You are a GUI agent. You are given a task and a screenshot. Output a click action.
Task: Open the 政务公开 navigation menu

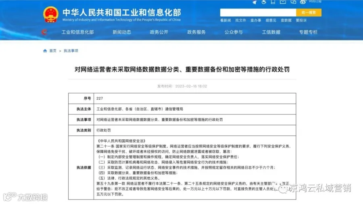[x=159, y=32]
